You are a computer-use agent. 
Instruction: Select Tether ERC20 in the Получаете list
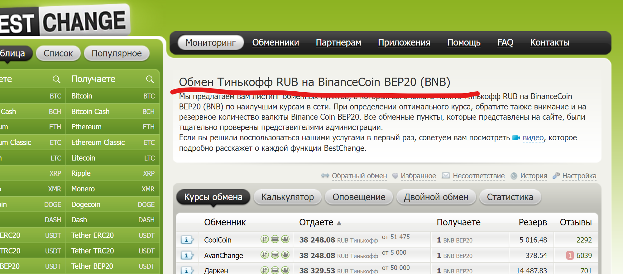click(113, 235)
